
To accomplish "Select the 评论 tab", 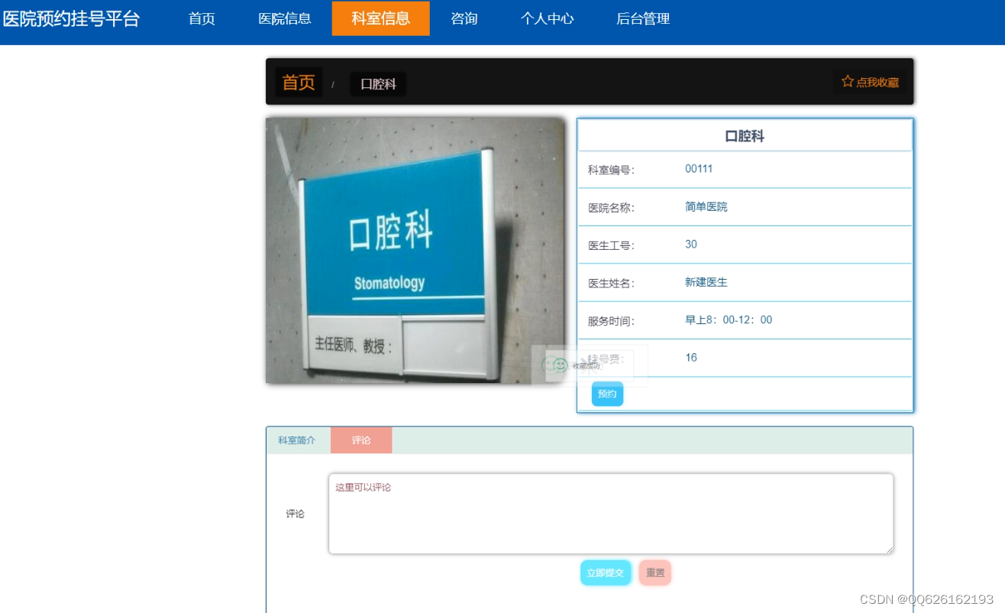I will coord(361,440).
